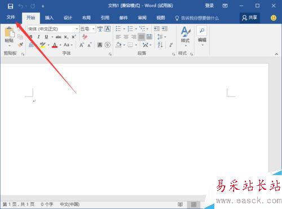
Task: Toggle show paragraph marks icon
Action: tap(171, 45)
